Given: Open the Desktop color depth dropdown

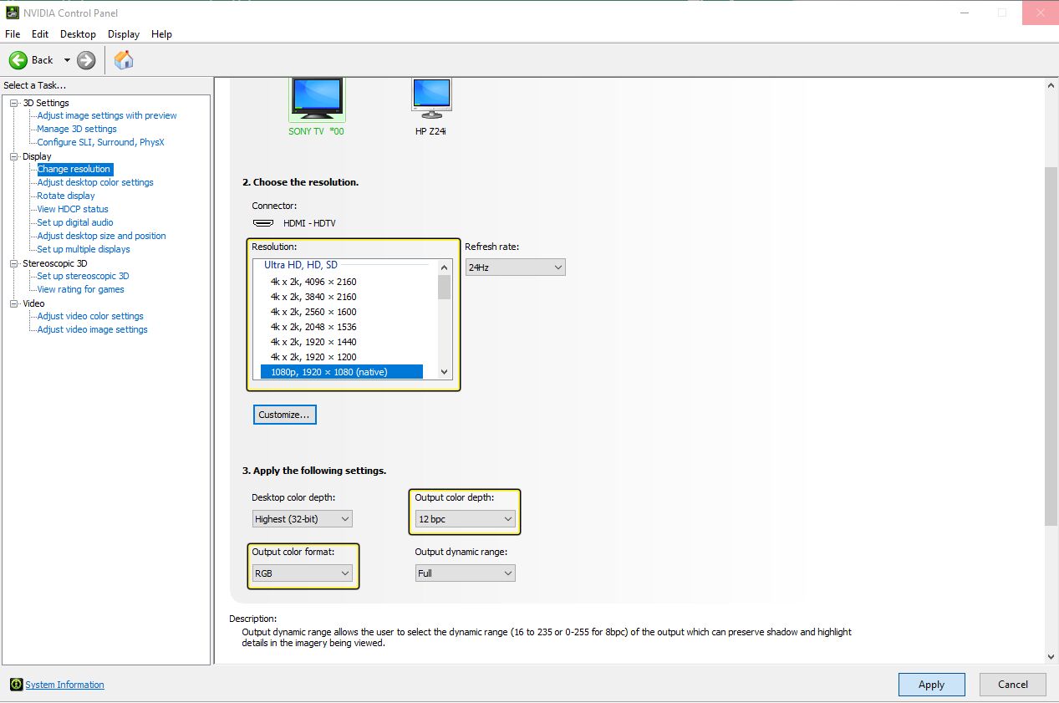Looking at the screenshot, I should click(x=302, y=519).
